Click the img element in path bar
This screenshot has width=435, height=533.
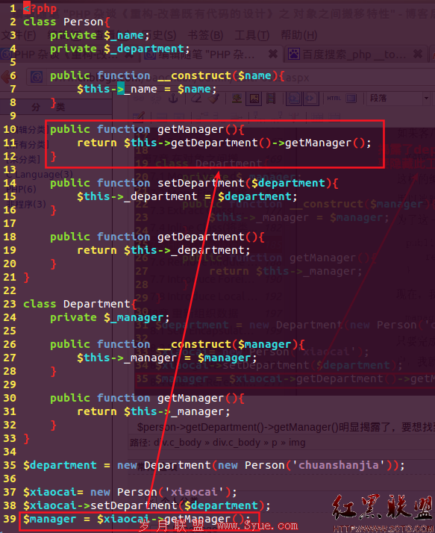tap(297, 443)
